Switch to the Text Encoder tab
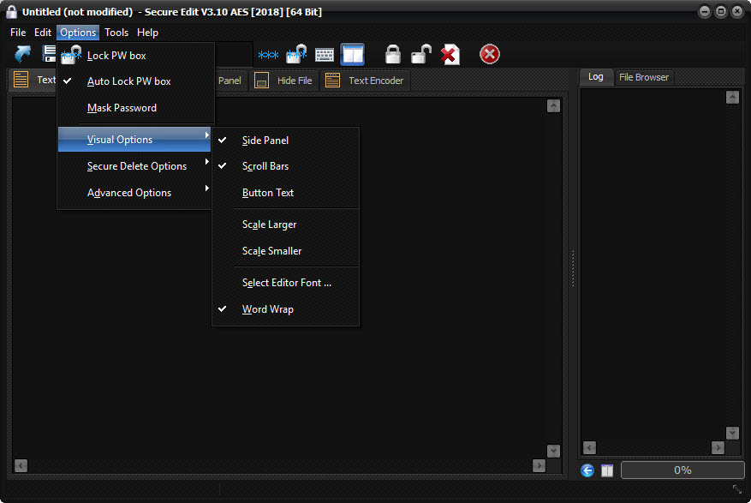Screen dimensions: 751x503 coord(365,81)
